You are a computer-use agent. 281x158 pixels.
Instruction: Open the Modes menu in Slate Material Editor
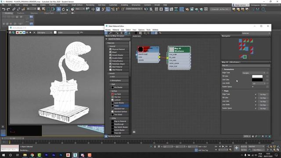pyautogui.click(x=108, y=30)
